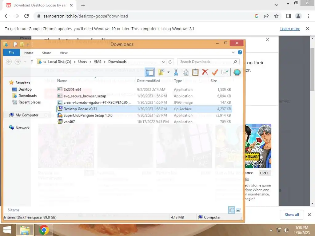The image size is (315, 236).
Task: Switch to the Home ribbon tab
Action: coord(29,53)
